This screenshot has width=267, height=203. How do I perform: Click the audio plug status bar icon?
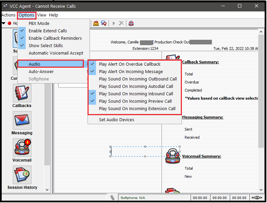pyautogui.click(x=257, y=198)
